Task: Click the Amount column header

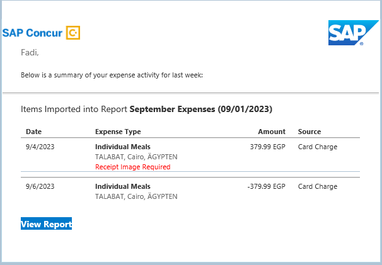Action: click(x=272, y=132)
